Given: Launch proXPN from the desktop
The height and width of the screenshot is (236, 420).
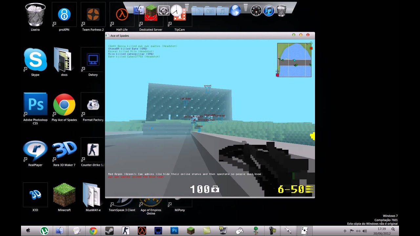Looking at the screenshot, I should point(64,17).
